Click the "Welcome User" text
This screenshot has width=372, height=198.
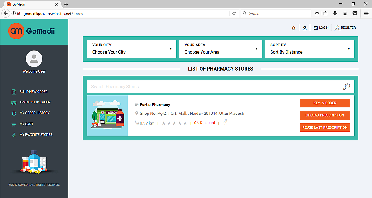34,71
